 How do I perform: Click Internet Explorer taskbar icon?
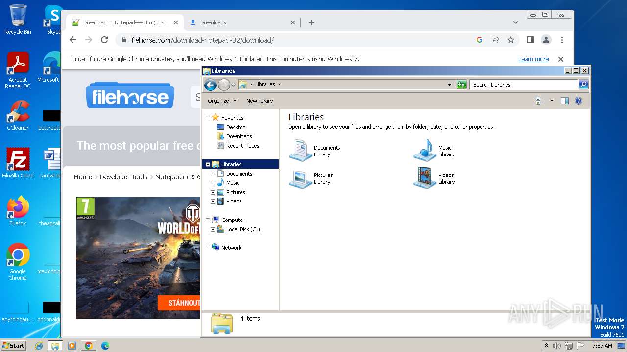coord(39,346)
